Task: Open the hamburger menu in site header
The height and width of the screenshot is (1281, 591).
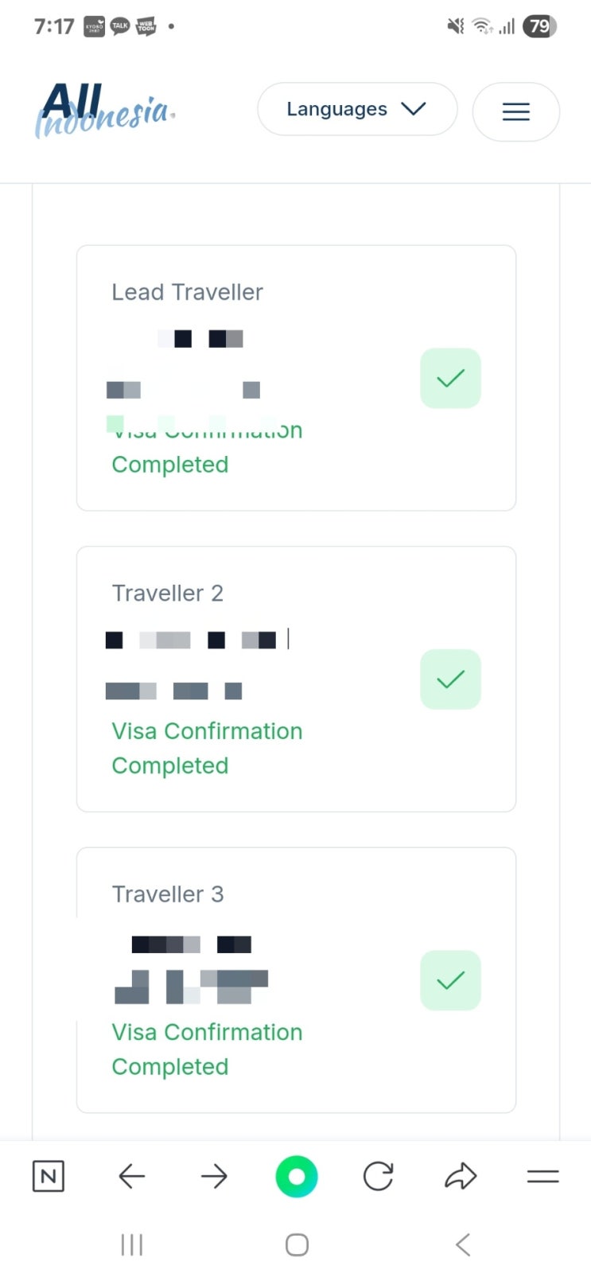Action: (x=515, y=111)
